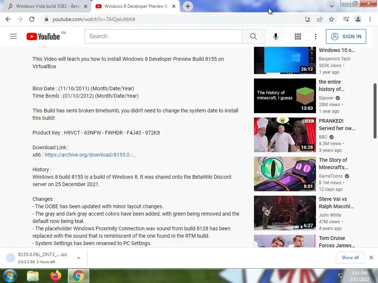The image size is (378, 283).
Task: Select the Windows 8 Developer Preview tab
Action: (x=136, y=6)
